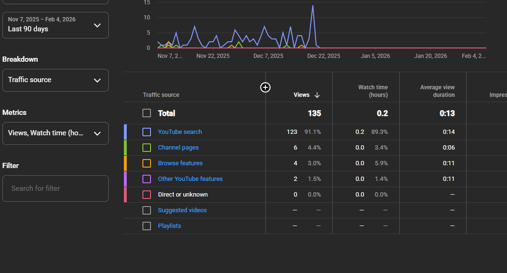Toggle the YouTube search checkbox
The image size is (507, 273).
tap(147, 132)
